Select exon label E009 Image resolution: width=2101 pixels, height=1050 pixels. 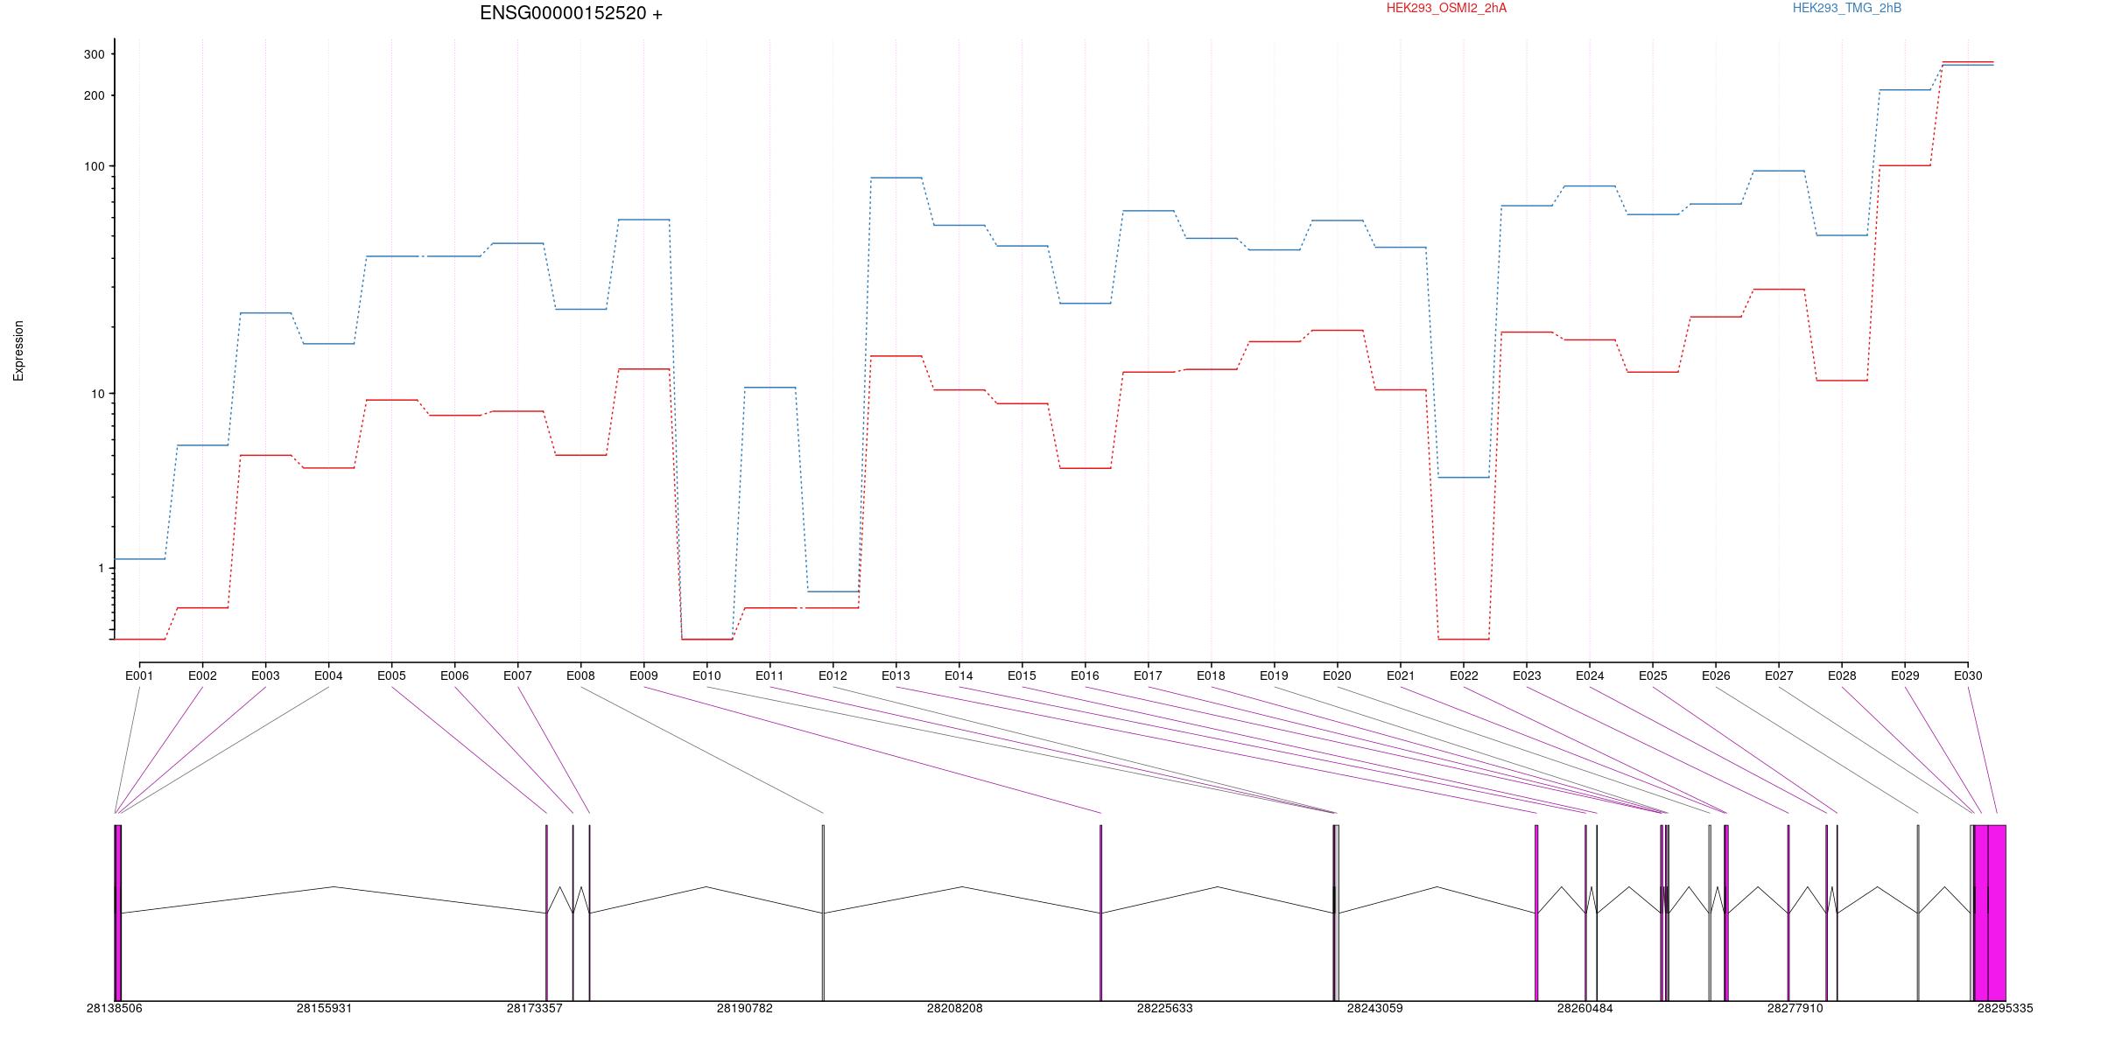[643, 675]
